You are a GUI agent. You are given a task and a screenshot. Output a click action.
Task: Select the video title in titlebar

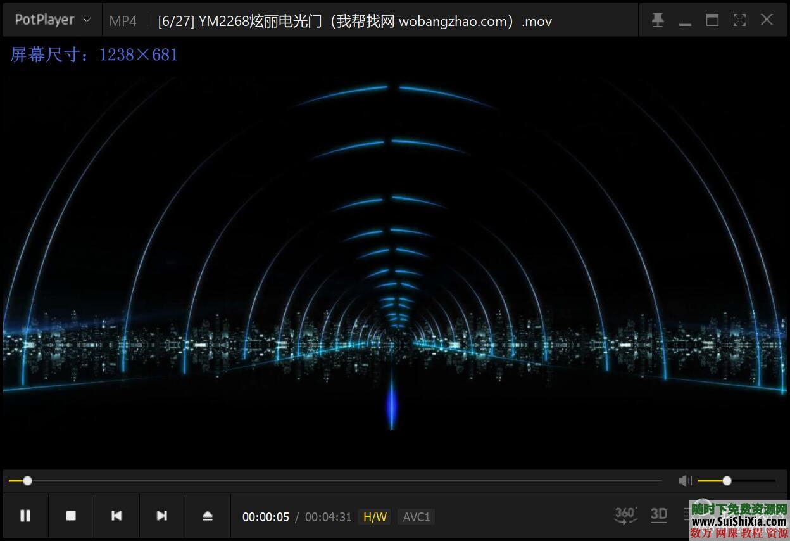click(x=354, y=20)
